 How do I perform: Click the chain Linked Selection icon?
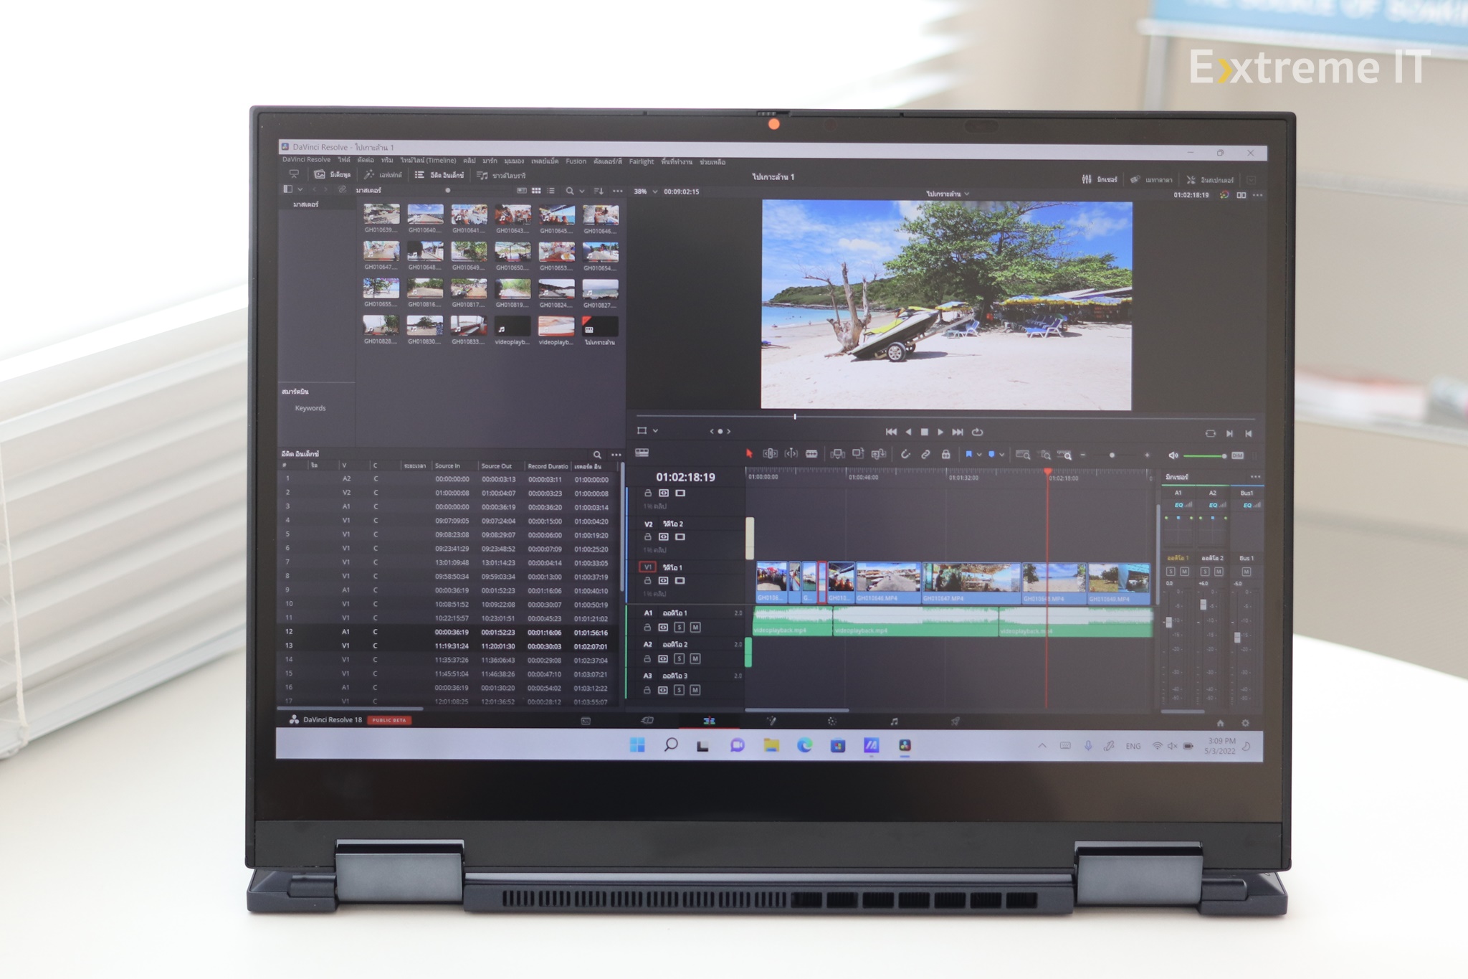pos(925,455)
